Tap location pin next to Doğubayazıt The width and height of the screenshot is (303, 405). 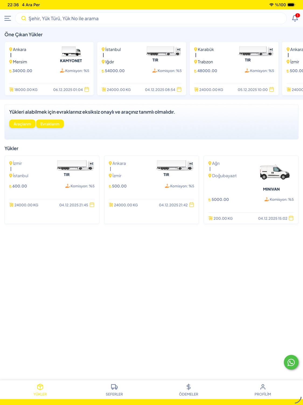tap(210, 176)
